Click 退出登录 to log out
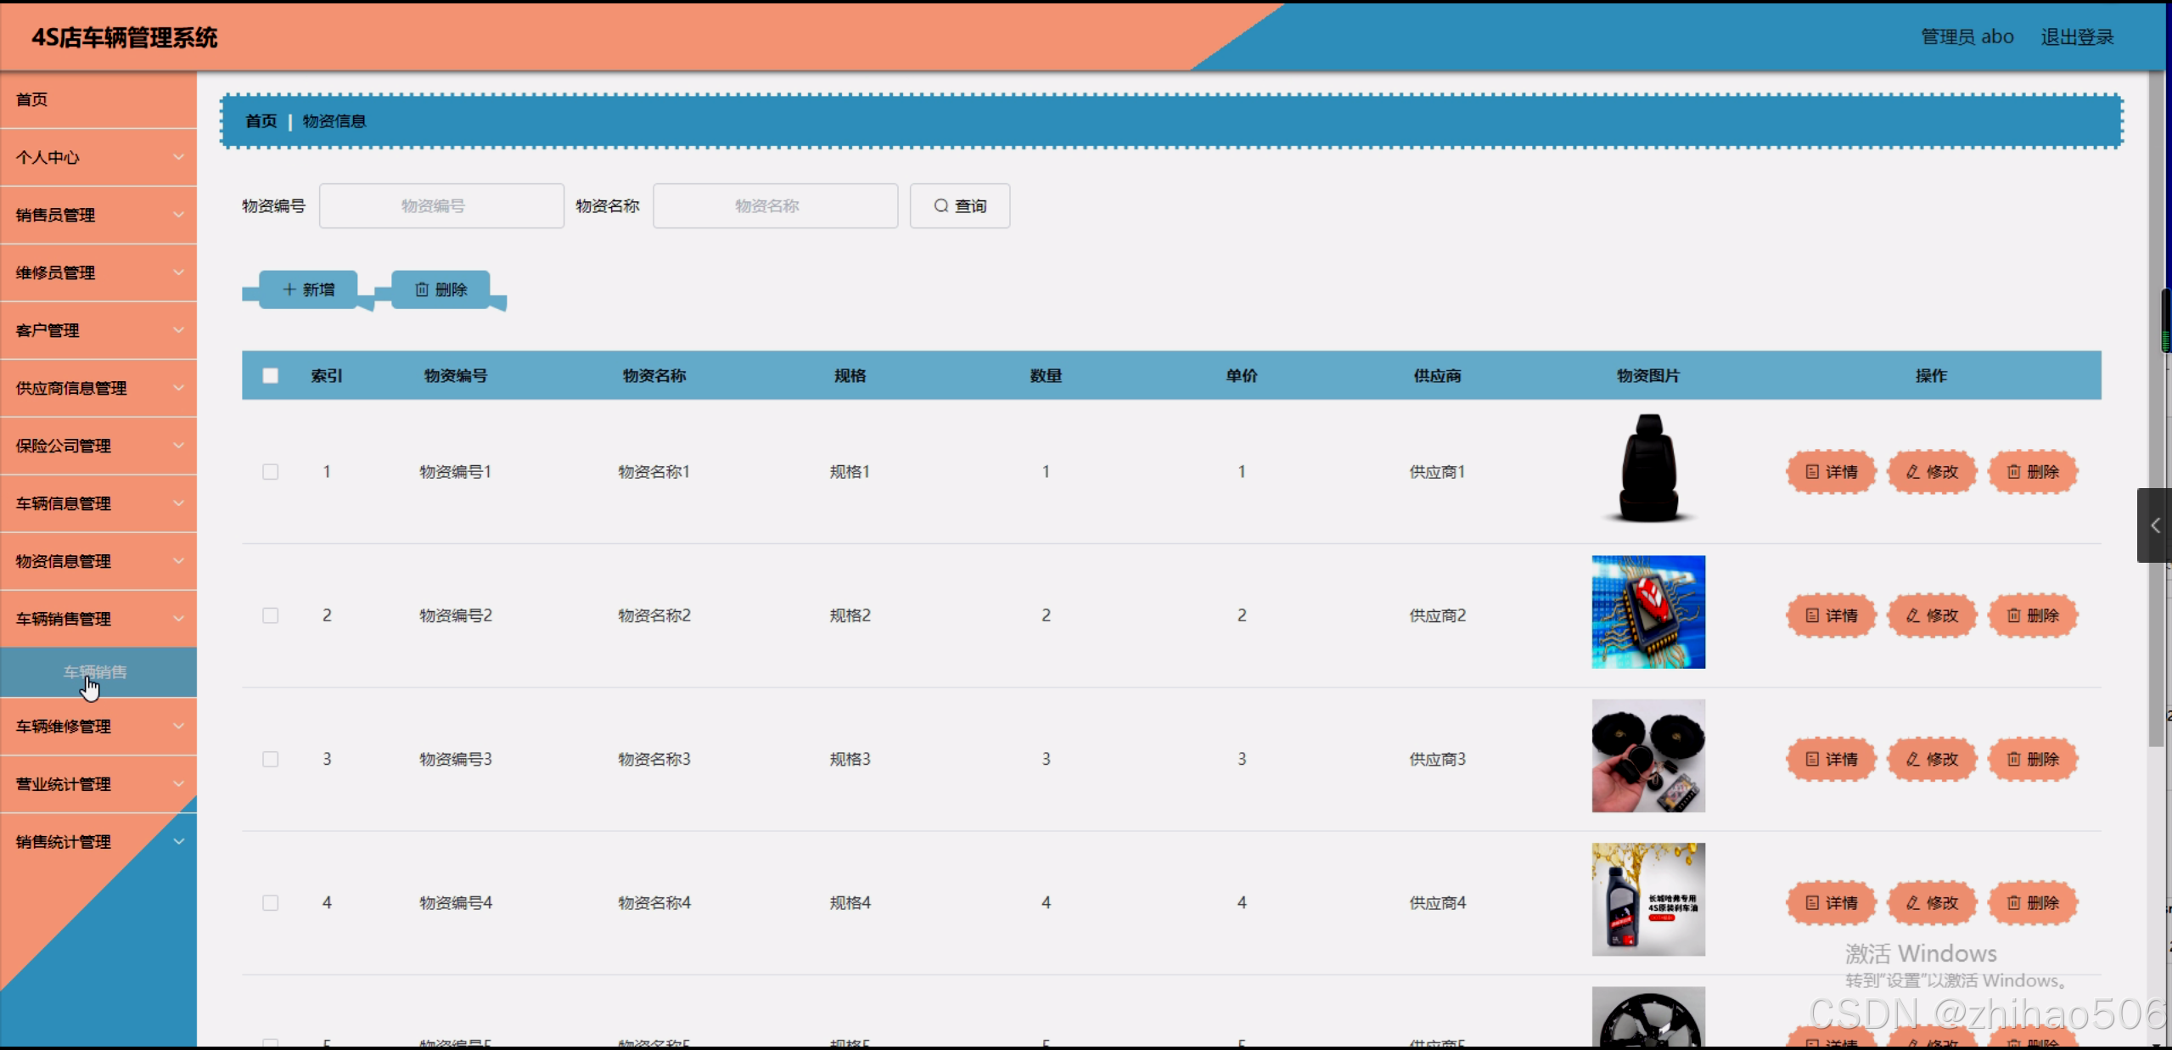 coord(2077,36)
